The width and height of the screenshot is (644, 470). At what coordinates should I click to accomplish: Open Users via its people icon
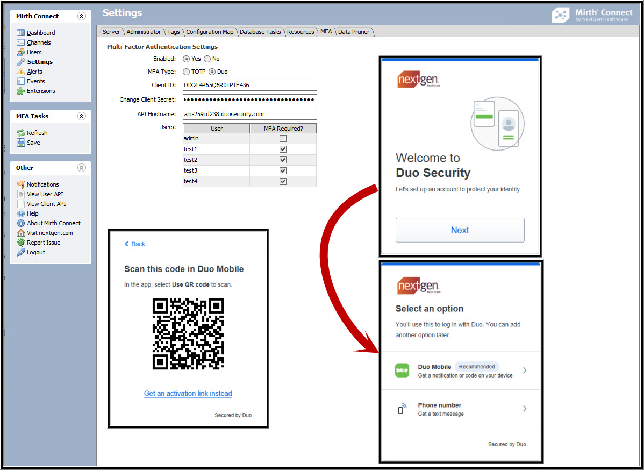pyautogui.click(x=21, y=52)
